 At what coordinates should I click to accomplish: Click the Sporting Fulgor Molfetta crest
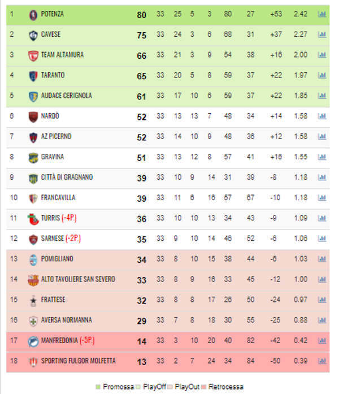[33, 361]
